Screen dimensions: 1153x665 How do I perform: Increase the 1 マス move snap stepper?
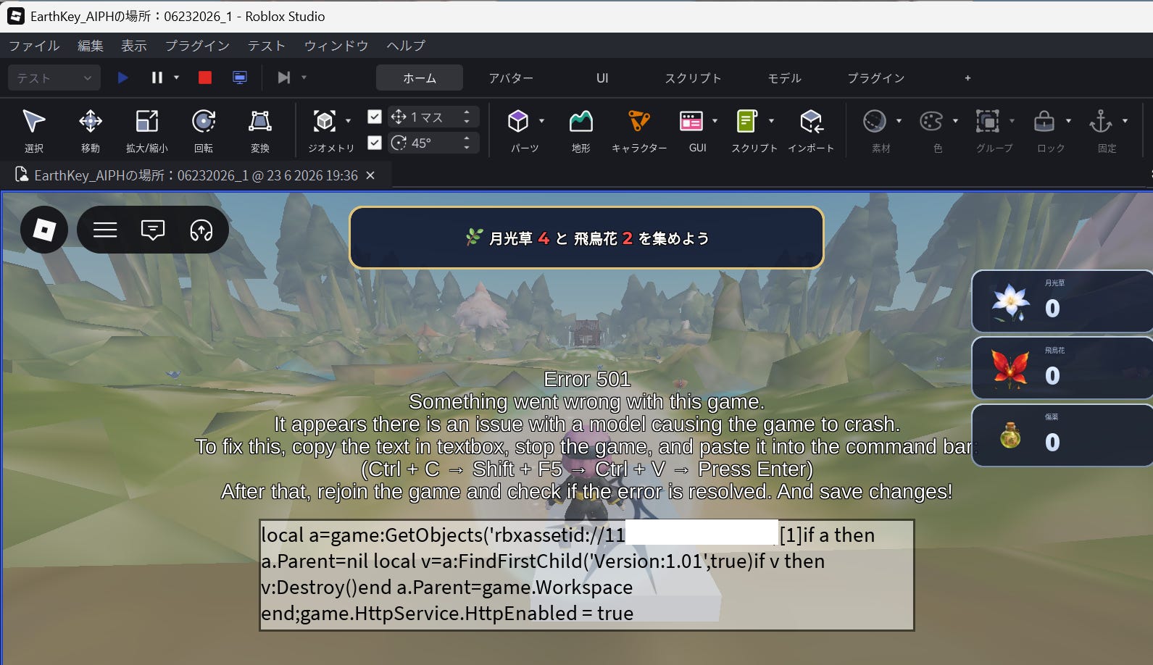[x=467, y=112]
